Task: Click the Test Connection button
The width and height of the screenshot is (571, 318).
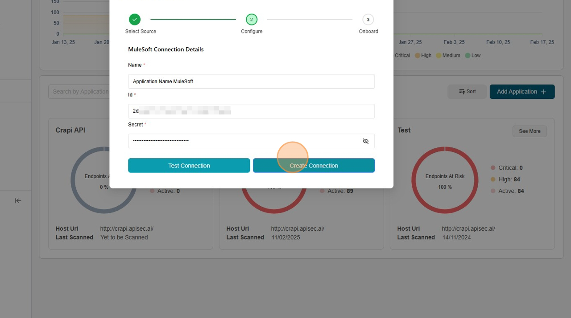Action: pos(189,165)
